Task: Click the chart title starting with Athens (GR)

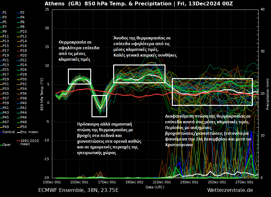Action: click(x=139, y=3)
